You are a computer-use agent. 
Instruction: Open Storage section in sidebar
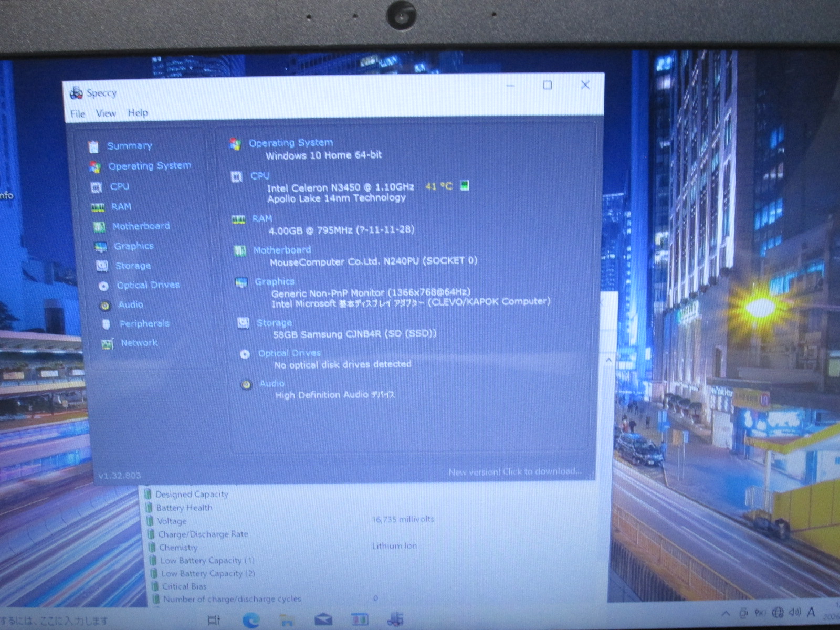(133, 266)
